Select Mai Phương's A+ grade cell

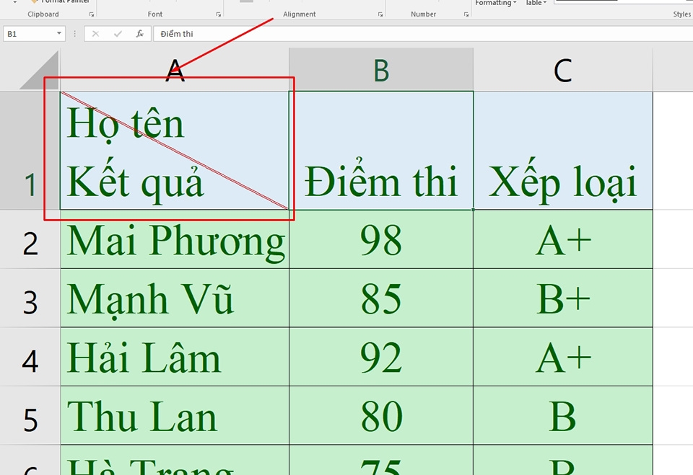562,239
